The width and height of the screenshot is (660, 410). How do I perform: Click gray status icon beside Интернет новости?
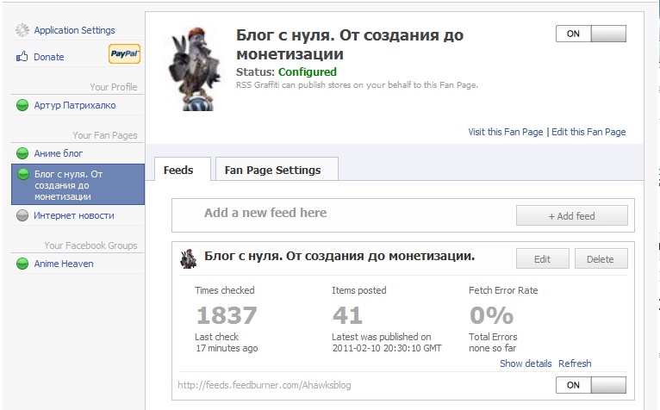(x=22, y=216)
